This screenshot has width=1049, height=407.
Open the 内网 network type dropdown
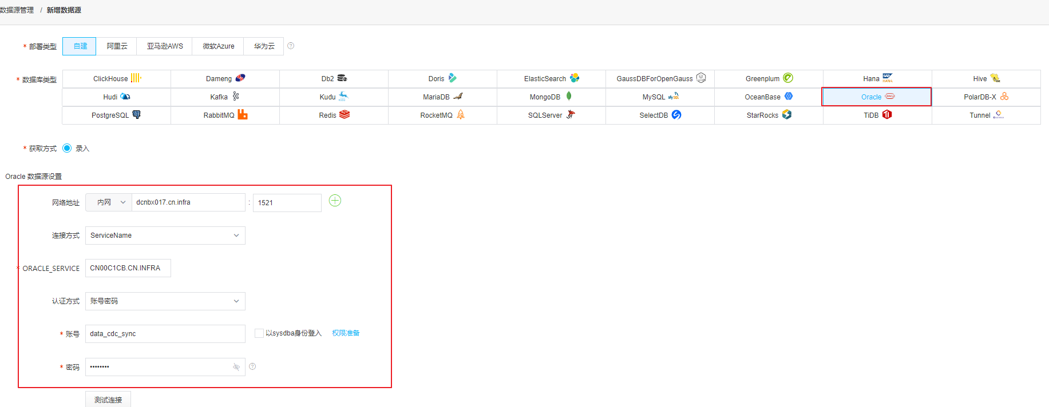coord(109,202)
